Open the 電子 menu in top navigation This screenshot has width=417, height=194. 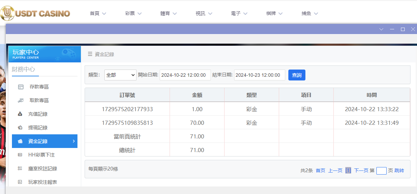tap(239, 14)
